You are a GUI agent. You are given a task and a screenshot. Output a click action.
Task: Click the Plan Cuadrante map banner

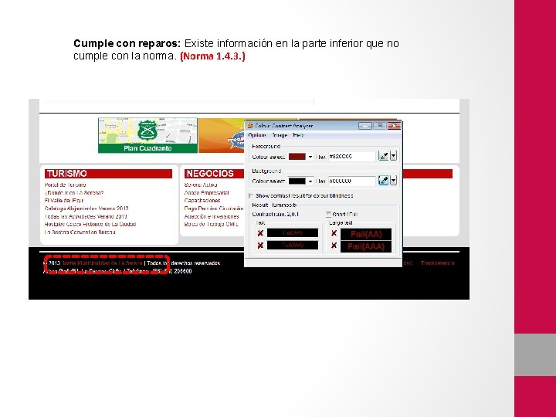pos(147,135)
